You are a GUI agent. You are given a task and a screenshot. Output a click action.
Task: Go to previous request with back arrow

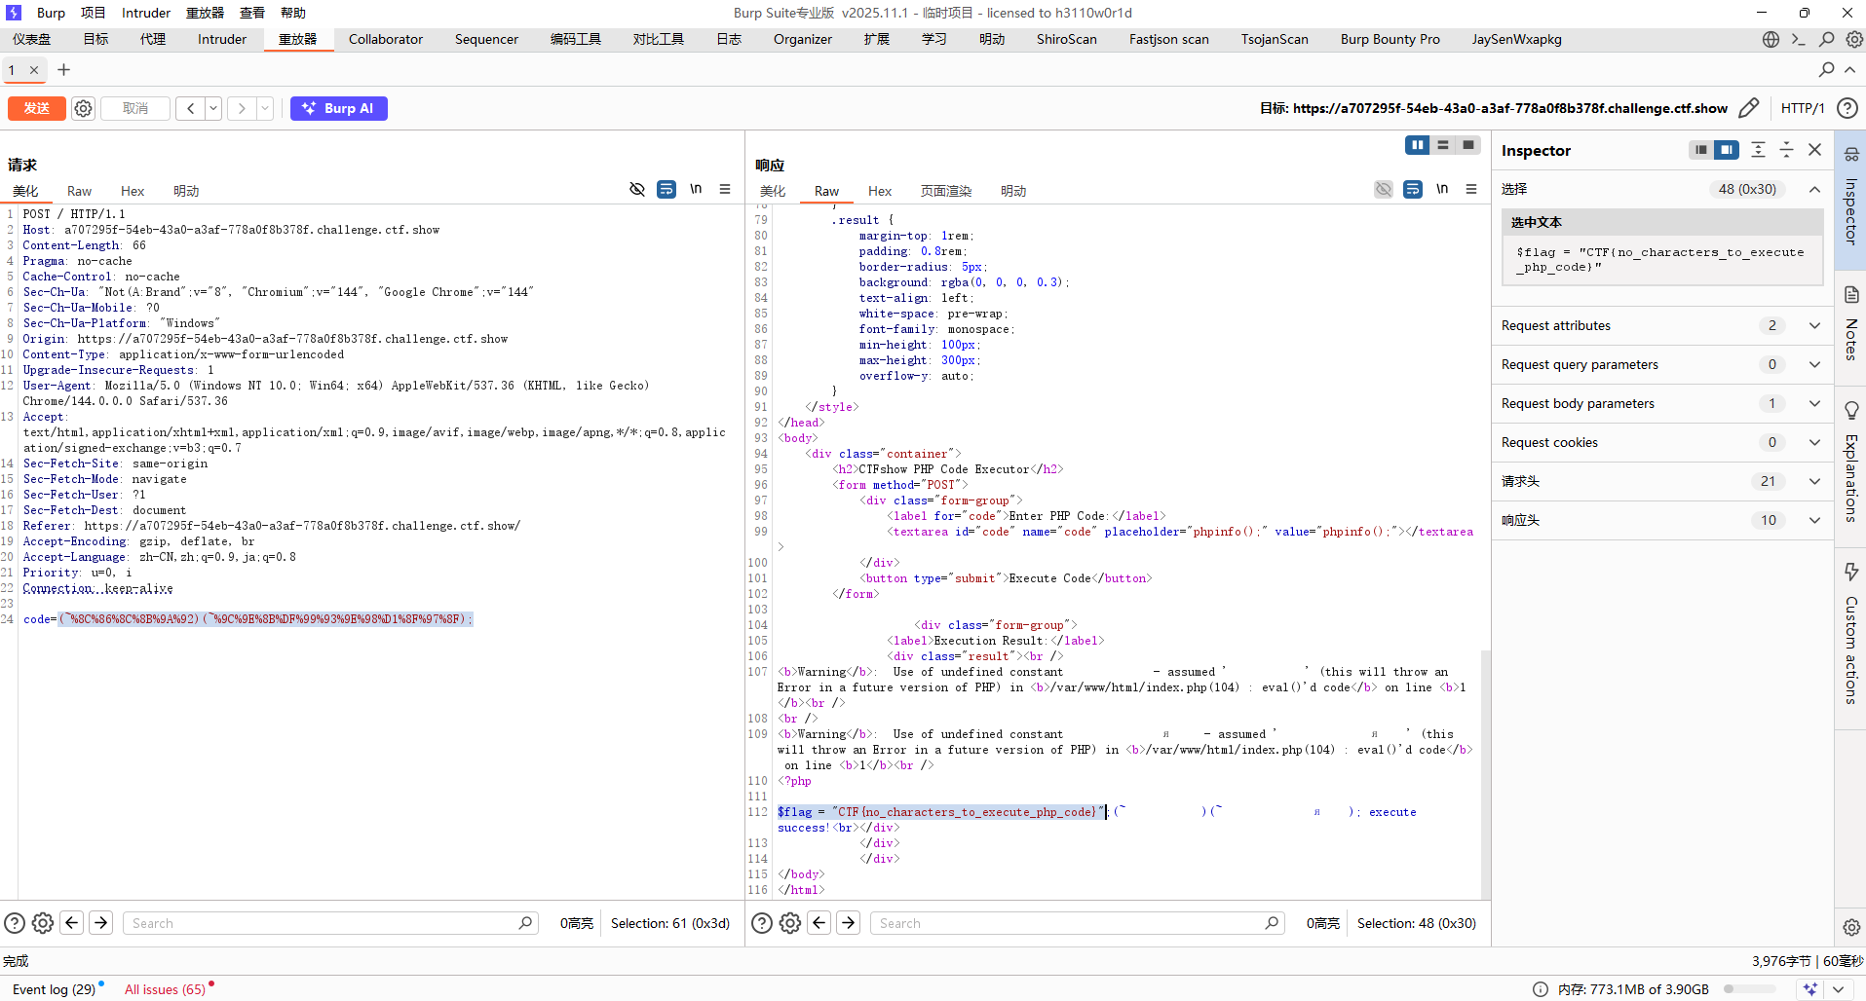coord(190,108)
